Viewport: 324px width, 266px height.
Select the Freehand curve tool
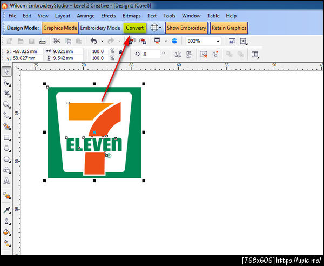click(x=6, y=116)
